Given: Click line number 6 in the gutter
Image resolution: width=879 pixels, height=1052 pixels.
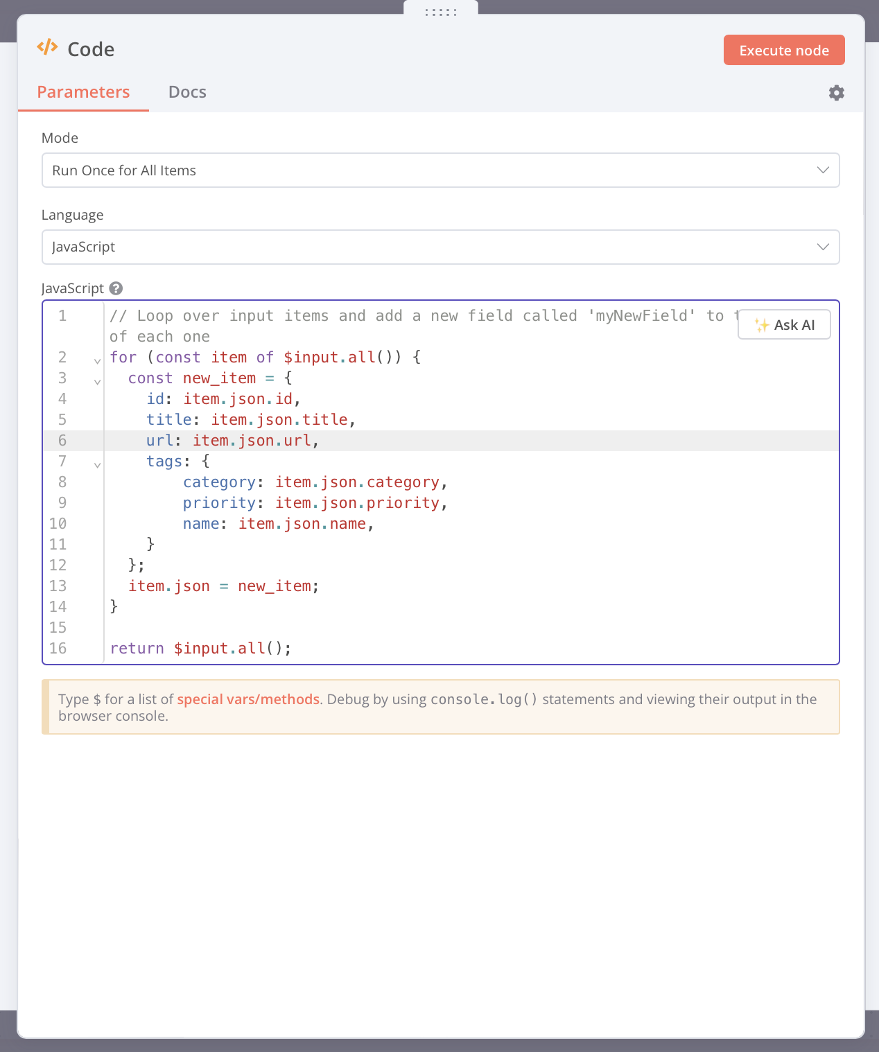Looking at the screenshot, I should tap(62, 440).
